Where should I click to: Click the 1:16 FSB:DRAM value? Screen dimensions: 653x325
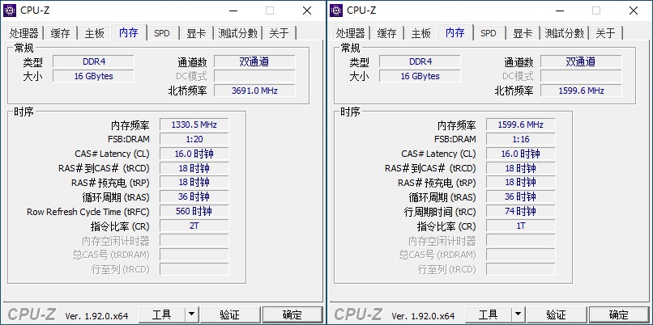[x=521, y=139]
